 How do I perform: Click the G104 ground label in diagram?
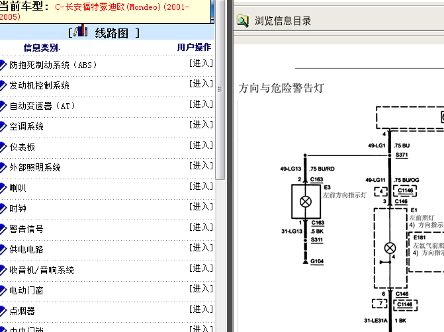coord(317,261)
